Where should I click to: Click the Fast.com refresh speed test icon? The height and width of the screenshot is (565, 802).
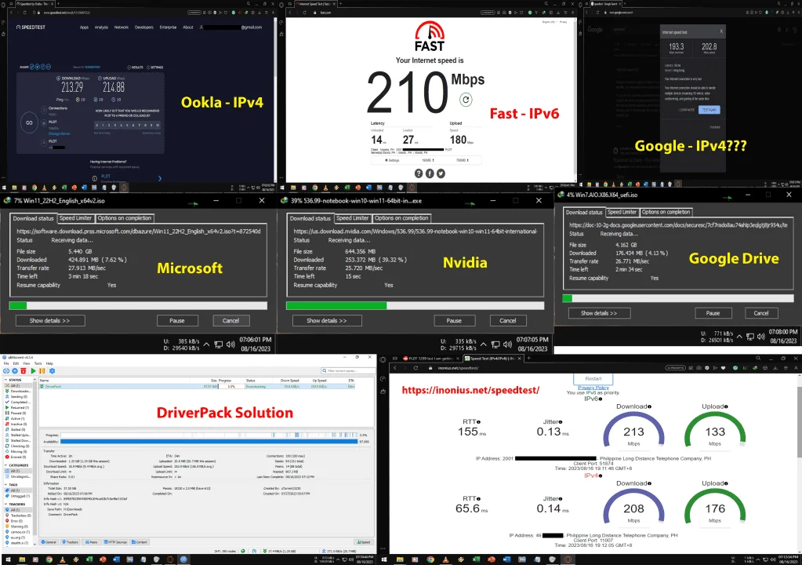pyautogui.click(x=466, y=100)
